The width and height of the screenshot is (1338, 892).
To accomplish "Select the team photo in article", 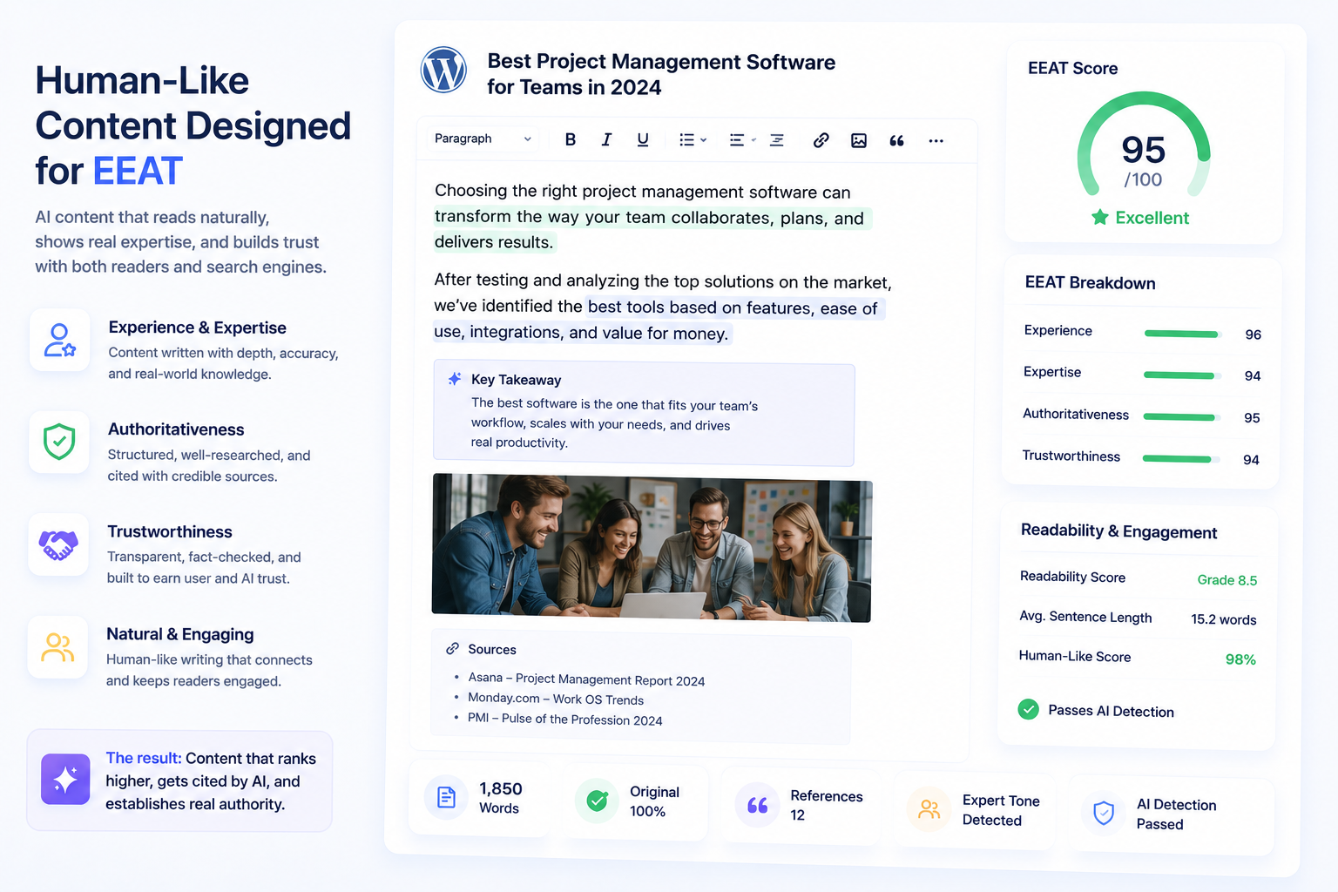I will pos(652,548).
